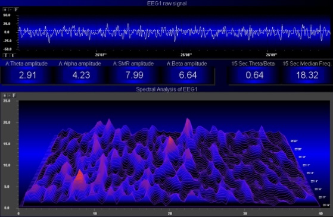The width and height of the screenshot is (333, 217).
Task: Click the F fit button on Spectral Analysis graph
Action: 14,95
